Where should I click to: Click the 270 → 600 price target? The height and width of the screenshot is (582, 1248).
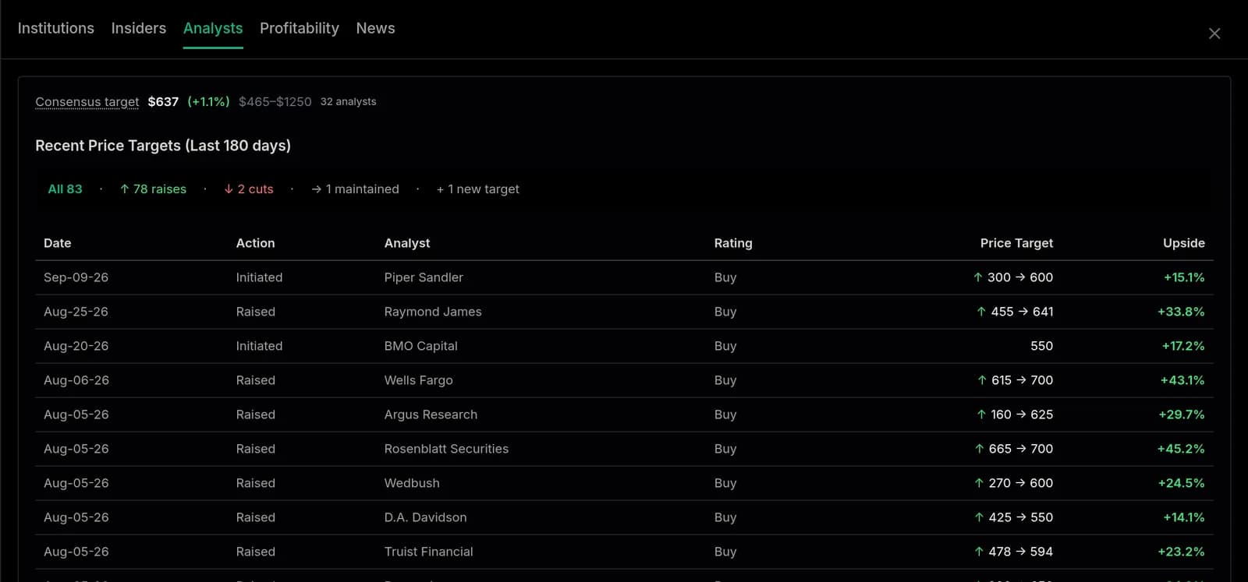point(1013,483)
